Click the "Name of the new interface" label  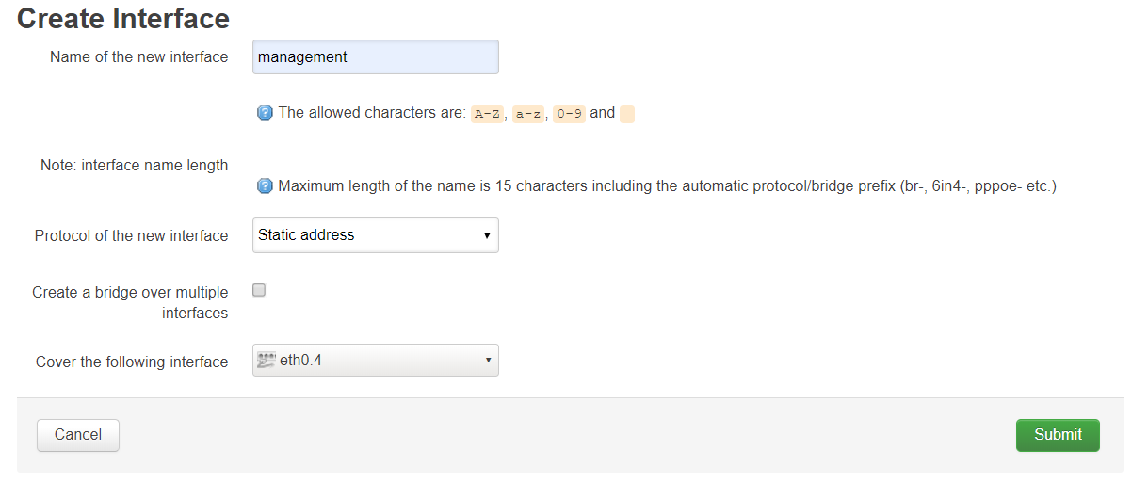[138, 57]
